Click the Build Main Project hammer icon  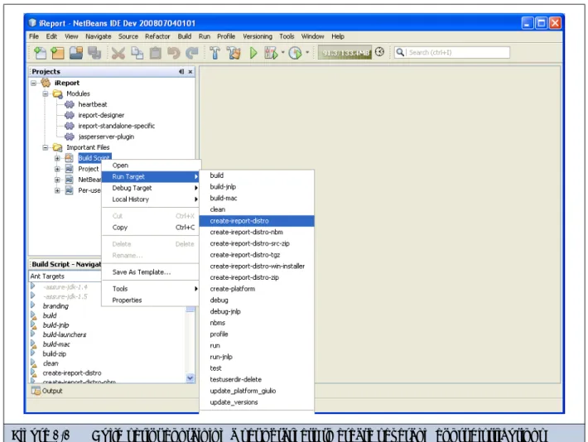click(x=214, y=53)
